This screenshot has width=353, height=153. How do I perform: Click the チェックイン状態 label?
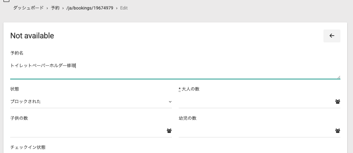pos(28,147)
